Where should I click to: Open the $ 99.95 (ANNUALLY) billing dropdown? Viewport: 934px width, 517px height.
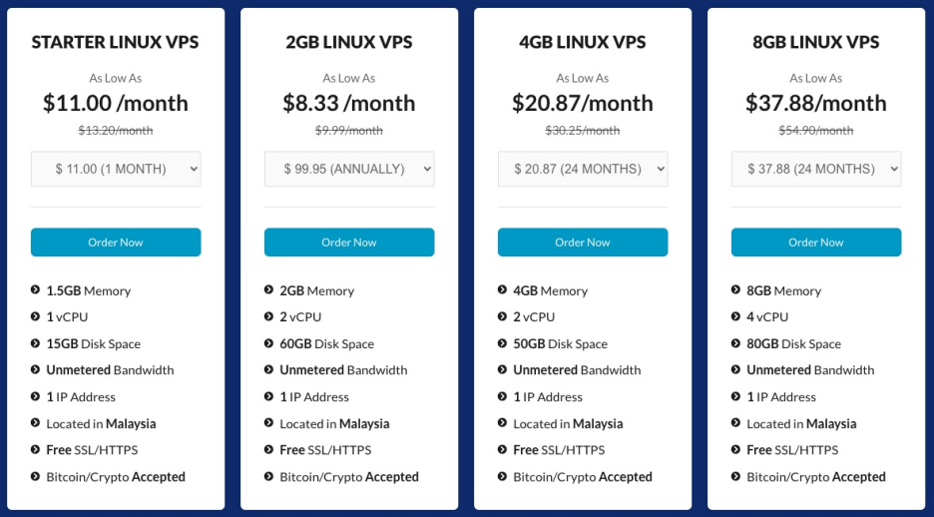[x=349, y=169]
